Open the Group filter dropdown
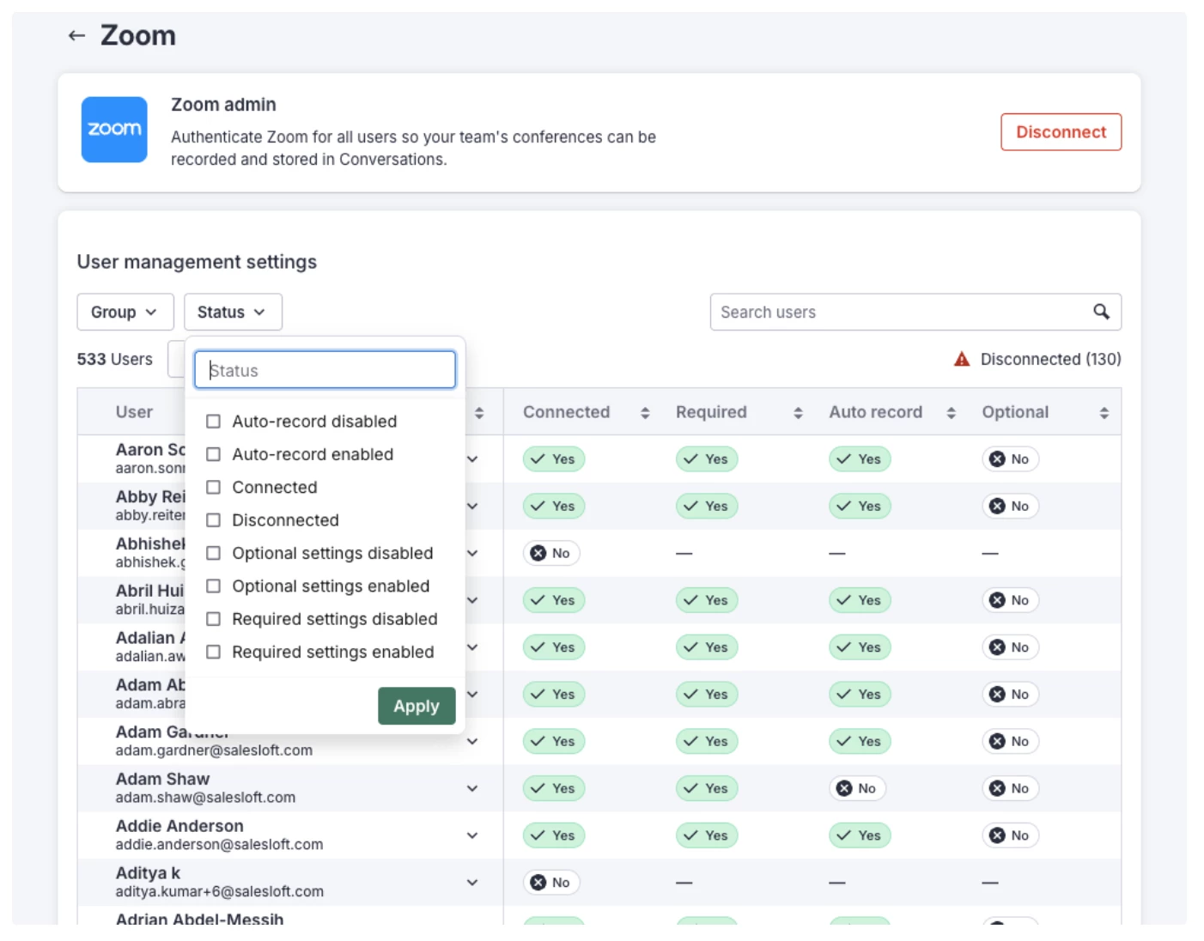 (x=125, y=312)
